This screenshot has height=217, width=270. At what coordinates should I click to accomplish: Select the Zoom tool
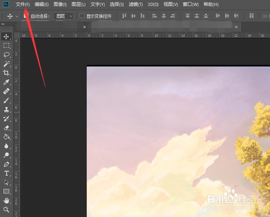tap(6, 210)
